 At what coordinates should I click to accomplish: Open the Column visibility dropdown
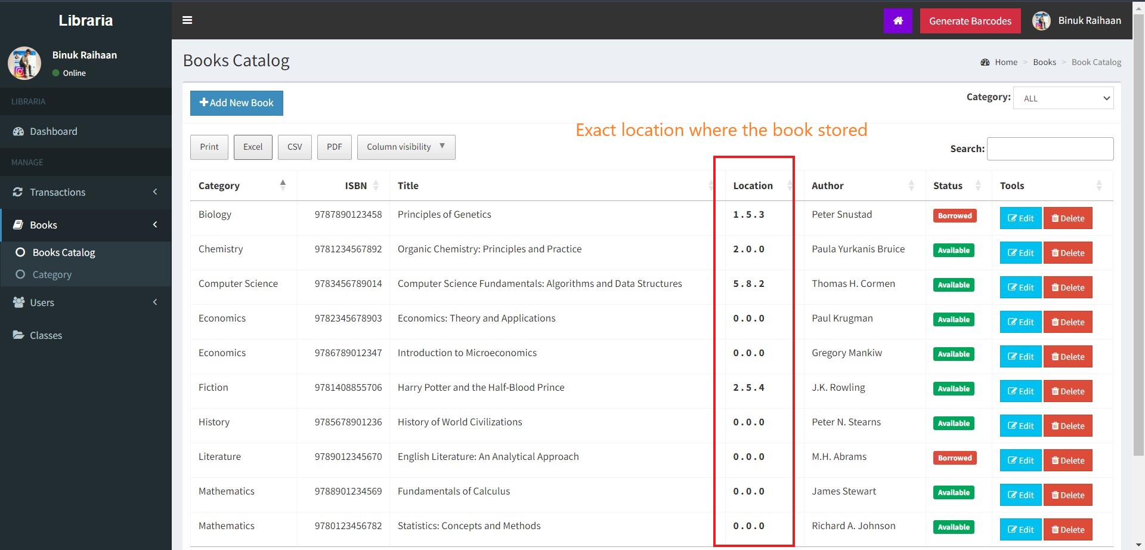406,147
